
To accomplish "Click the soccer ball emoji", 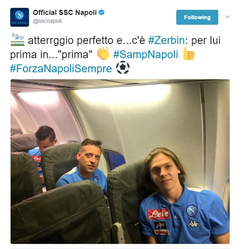I will coord(123,68).
